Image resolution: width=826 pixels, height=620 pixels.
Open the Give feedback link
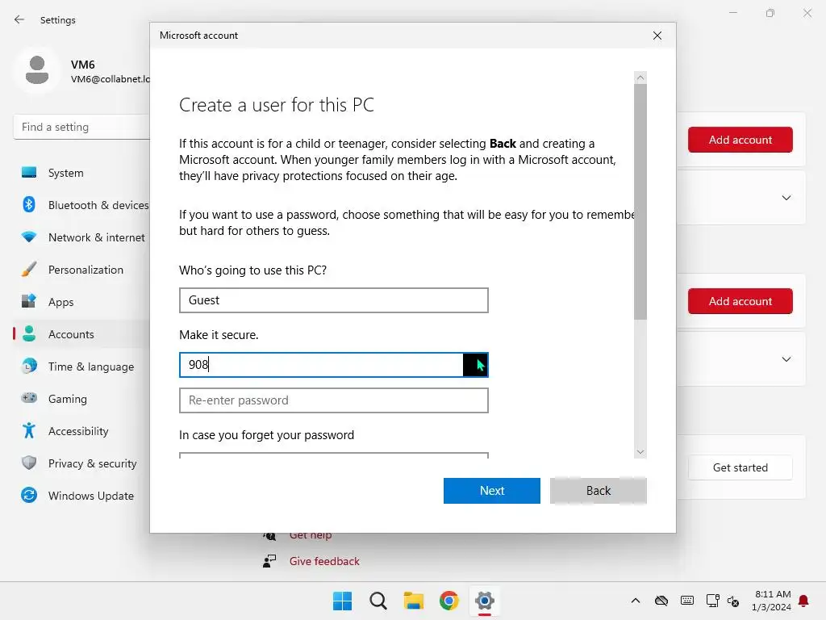pos(324,561)
